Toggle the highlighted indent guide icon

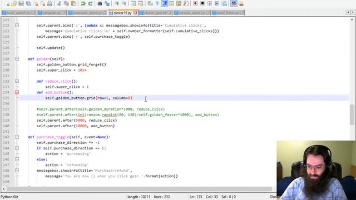pyautogui.click(x=165, y=3)
